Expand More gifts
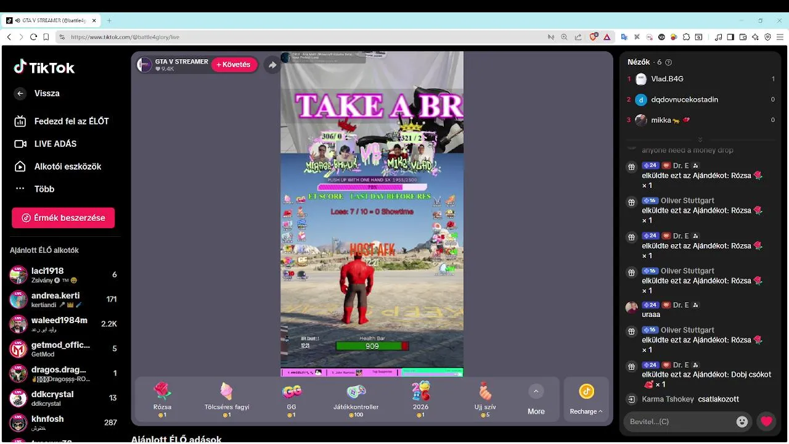The height and width of the screenshot is (444, 789). [x=536, y=400]
